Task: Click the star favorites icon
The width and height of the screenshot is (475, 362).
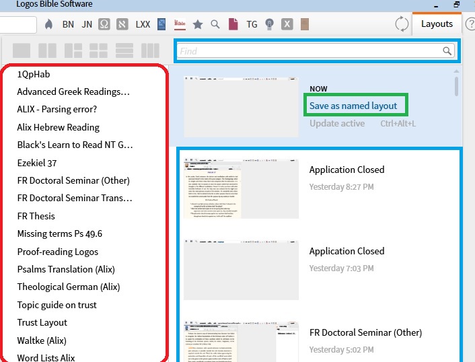Action: (198, 24)
